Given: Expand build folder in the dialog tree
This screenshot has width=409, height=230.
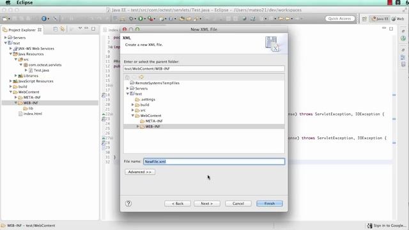Looking at the screenshot, I should [x=133, y=105].
